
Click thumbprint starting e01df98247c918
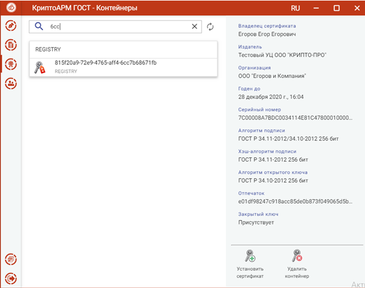click(295, 202)
